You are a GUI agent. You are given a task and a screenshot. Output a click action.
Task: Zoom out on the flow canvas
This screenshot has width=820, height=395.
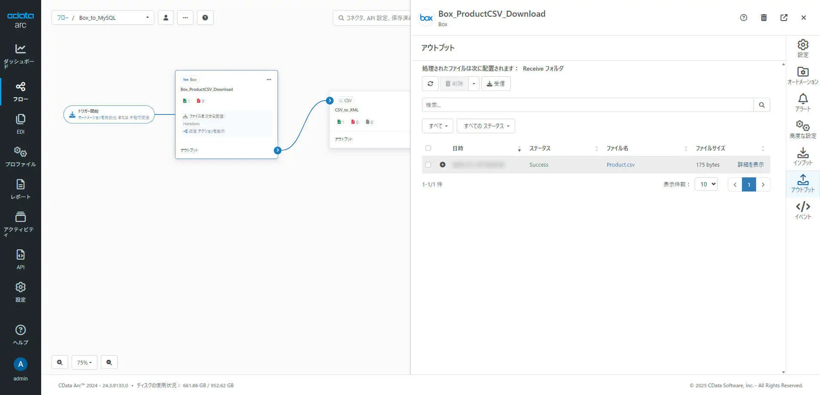coord(109,362)
